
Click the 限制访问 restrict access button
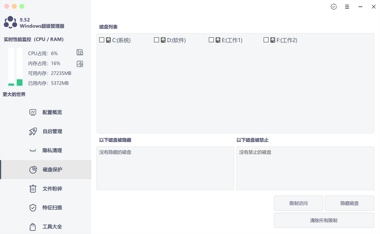click(x=298, y=203)
